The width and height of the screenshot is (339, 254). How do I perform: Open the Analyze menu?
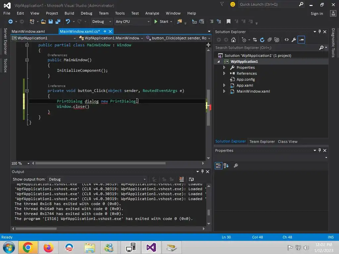[152, 13]
